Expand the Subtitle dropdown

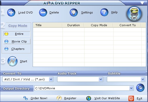tap(143, 79)
